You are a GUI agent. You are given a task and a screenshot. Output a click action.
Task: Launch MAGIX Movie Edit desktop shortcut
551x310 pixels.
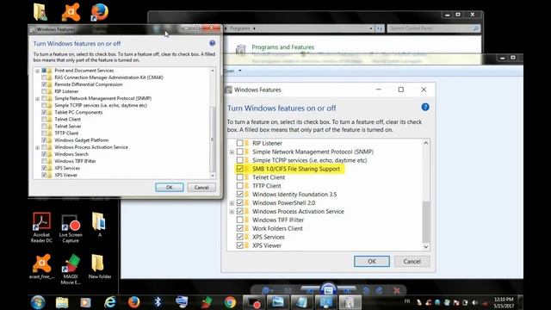click(x=71, y=270)
